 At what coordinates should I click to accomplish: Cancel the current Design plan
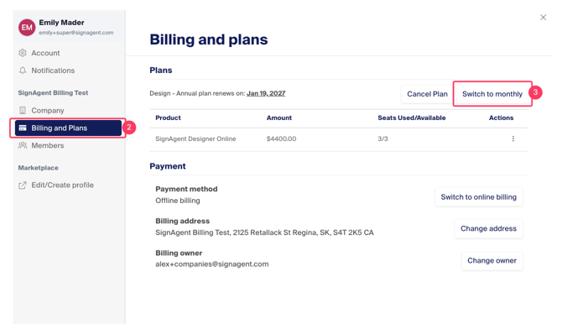[x=427, y=94]
